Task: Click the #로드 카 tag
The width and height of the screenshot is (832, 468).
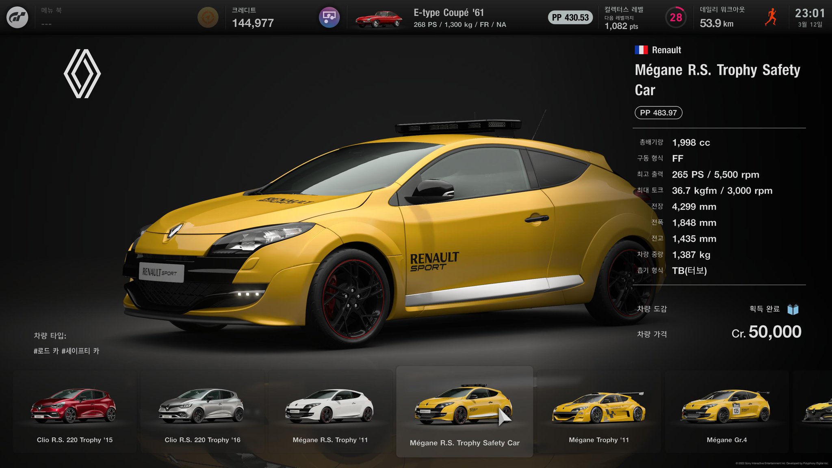Action: tap(45, 351)
